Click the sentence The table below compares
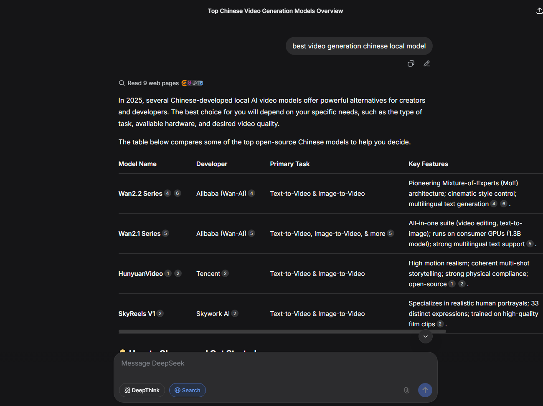 pos(264,142)
